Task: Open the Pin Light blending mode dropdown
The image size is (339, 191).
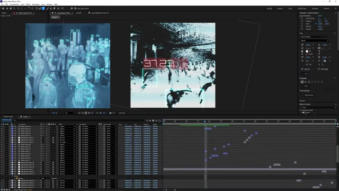Action: (x=67, y=142)
